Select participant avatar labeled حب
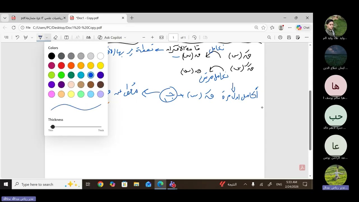Screen dimensions: 359x202 336,116
